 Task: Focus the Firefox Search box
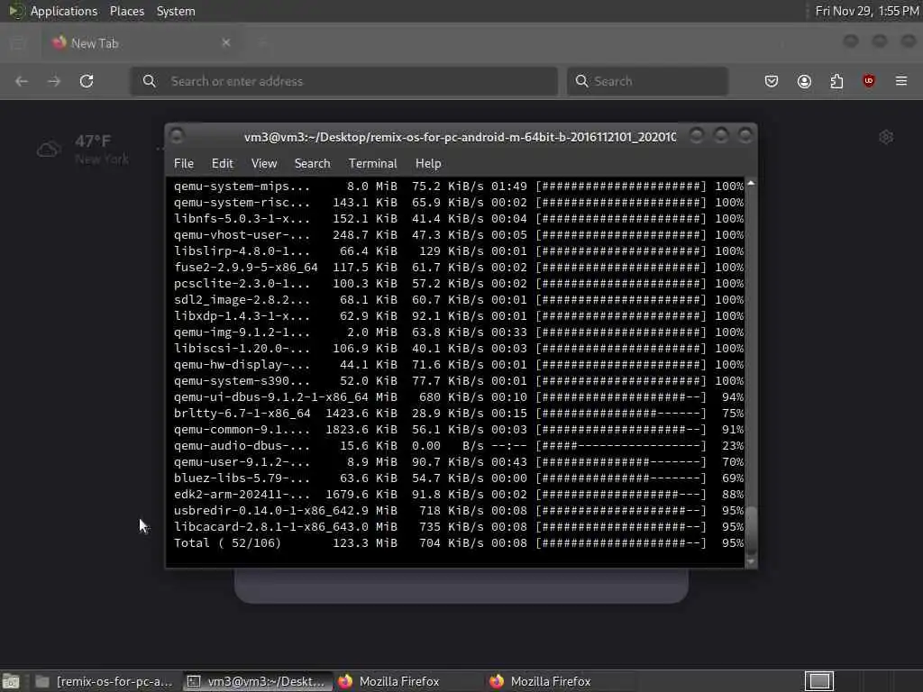coord(647,81)
